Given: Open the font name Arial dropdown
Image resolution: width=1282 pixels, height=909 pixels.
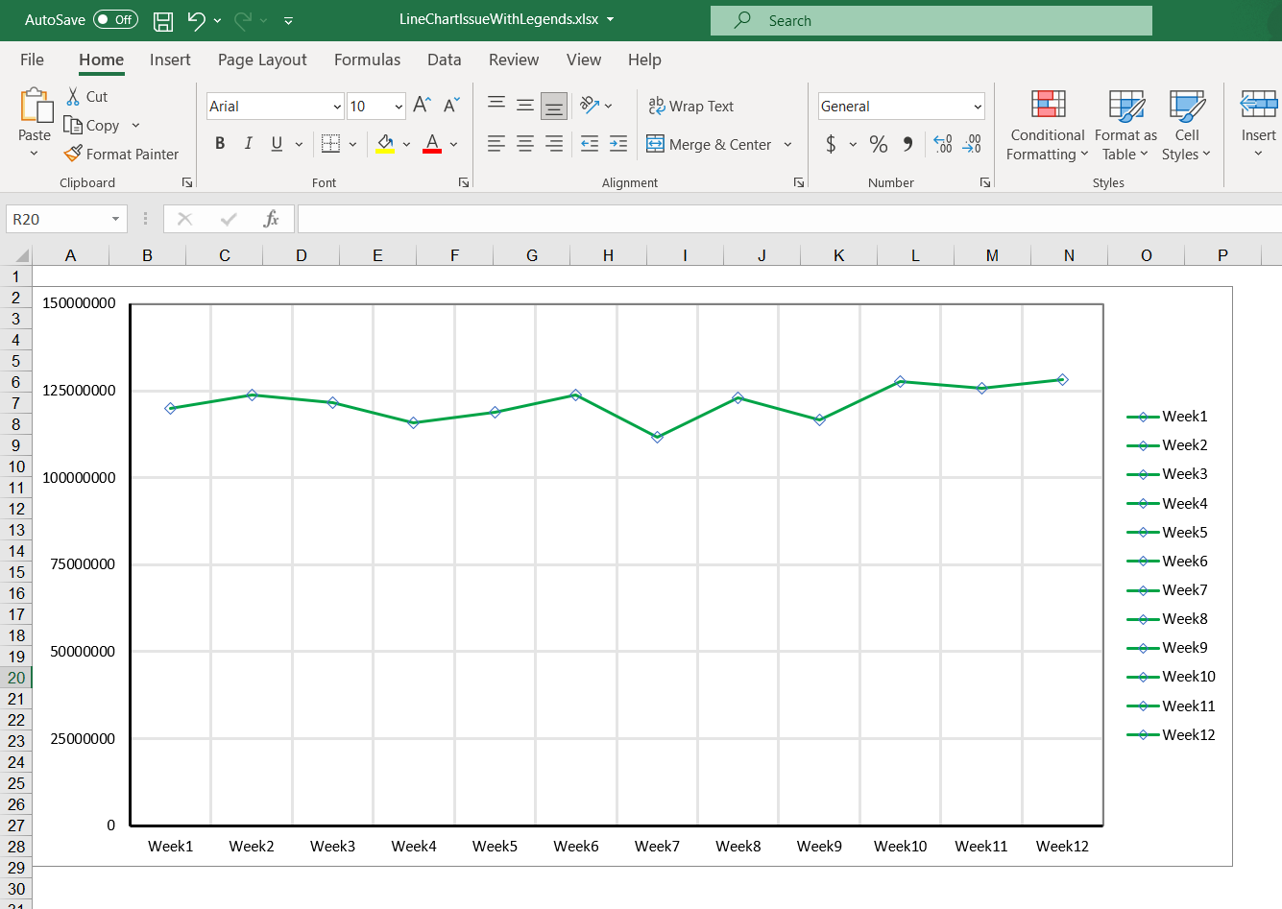Looking at the screenshot, I should [x=337, y=107].
